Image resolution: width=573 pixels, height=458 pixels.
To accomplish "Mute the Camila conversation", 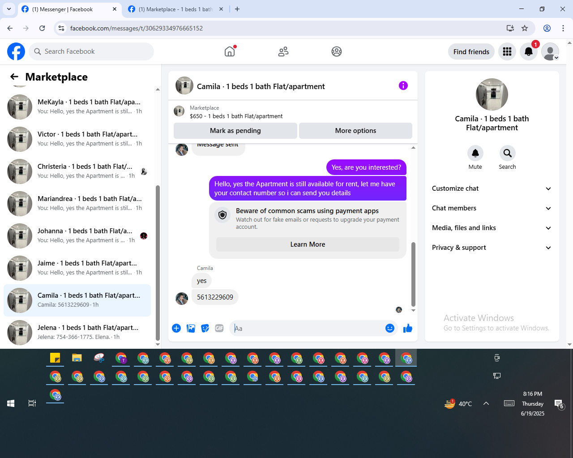I will coord(475,153).
